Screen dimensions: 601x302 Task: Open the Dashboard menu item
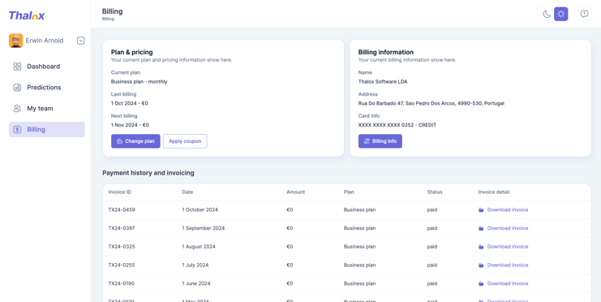point(47,67)
